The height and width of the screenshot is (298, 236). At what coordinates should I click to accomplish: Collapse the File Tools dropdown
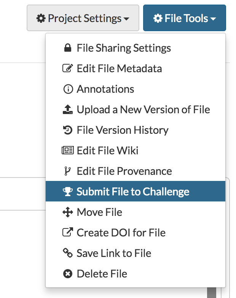(x=185, y=18)
